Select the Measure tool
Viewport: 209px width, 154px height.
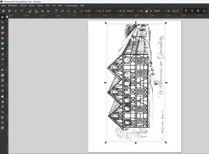point(2,117)
